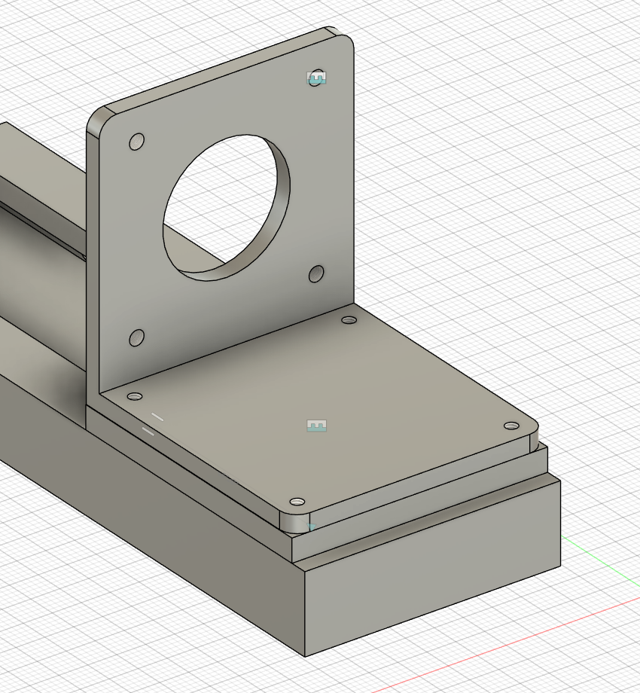Click empty grid space to deselect everything
The height and width of the screenshot is (693, 640).
click(527, 188)
